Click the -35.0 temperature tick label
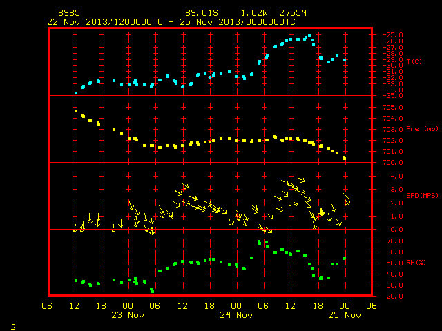Screen dimensions: 442x331 (x=392, y=96)
